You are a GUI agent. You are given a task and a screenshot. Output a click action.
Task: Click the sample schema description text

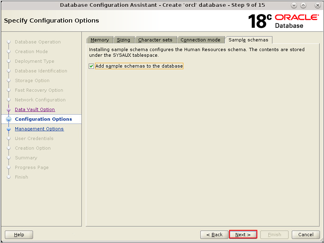click(x=197, y=52)
